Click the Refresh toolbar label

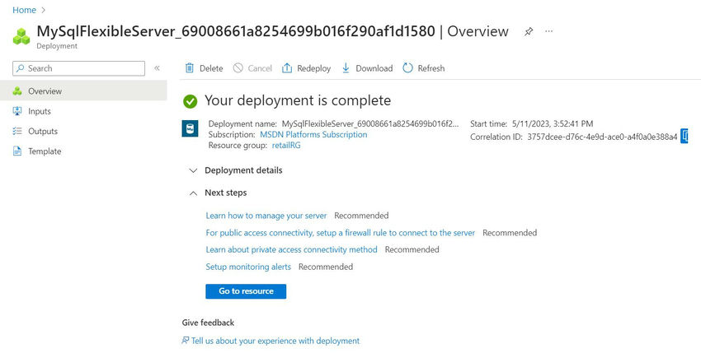[431, 68]
